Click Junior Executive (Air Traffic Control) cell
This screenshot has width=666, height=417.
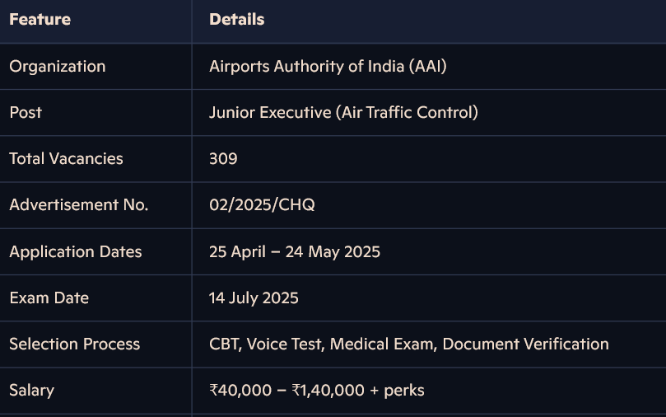[x=343, y=113]
